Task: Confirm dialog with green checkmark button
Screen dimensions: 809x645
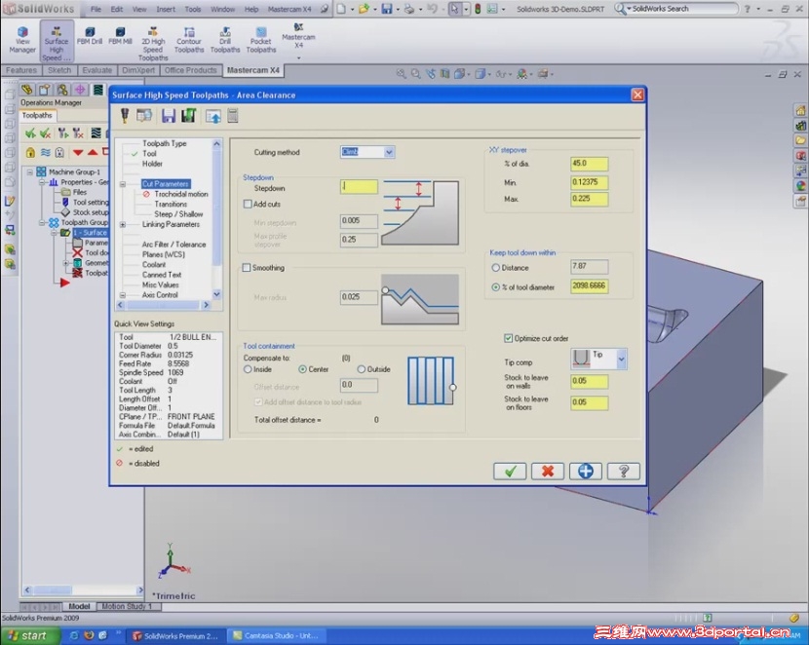Action: coord(510,472)
